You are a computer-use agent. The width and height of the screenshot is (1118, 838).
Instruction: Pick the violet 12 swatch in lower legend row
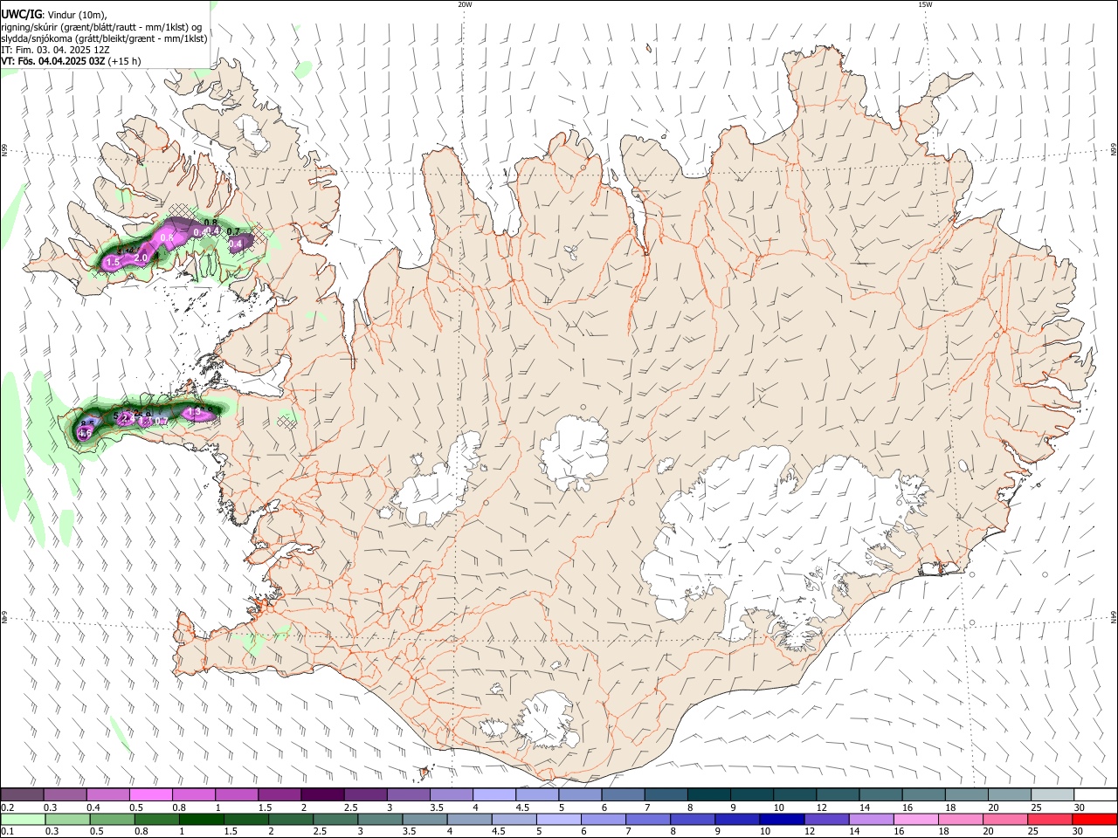(x=825, y=819)
